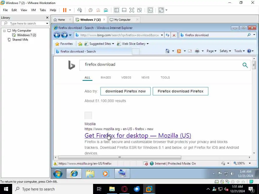Open VMware File menu
The image size is (259, 194).
pos(5,10)
